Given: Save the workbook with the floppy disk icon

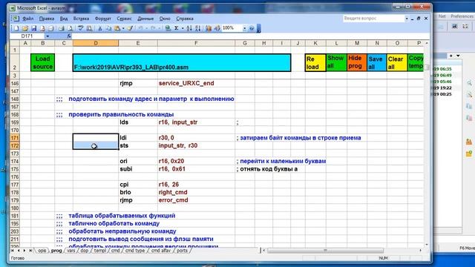Looking at the screenshot, I should (34, 28).
